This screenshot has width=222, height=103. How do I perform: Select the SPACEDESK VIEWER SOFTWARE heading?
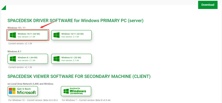click(x=79, y=77)
